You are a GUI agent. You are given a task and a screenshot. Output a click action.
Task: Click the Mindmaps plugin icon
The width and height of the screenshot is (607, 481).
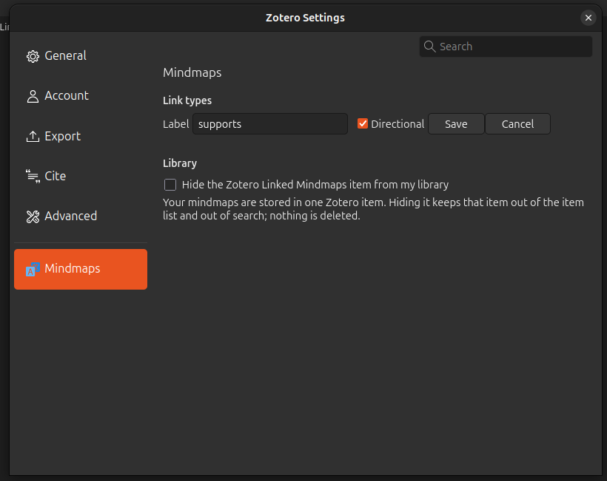(x=33, y=269)
